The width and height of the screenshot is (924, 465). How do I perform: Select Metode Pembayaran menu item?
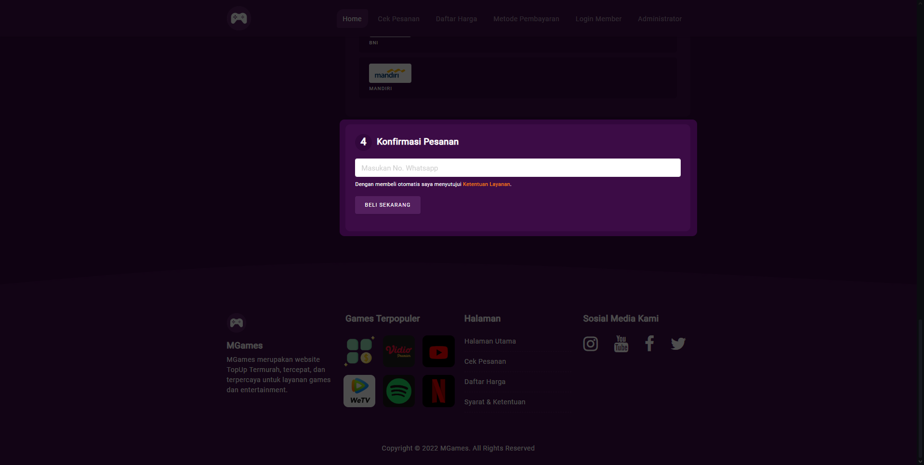pyautogui.click(x=526, y=19)
